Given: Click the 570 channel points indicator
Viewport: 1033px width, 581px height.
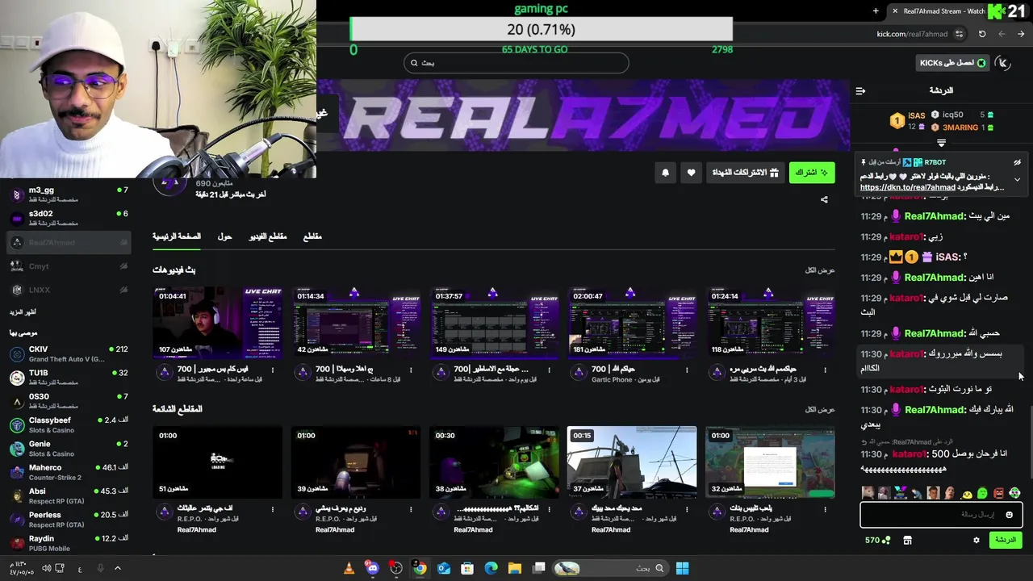Looking at the screenshot, I should pyautogui.click(x=877, y=540).
